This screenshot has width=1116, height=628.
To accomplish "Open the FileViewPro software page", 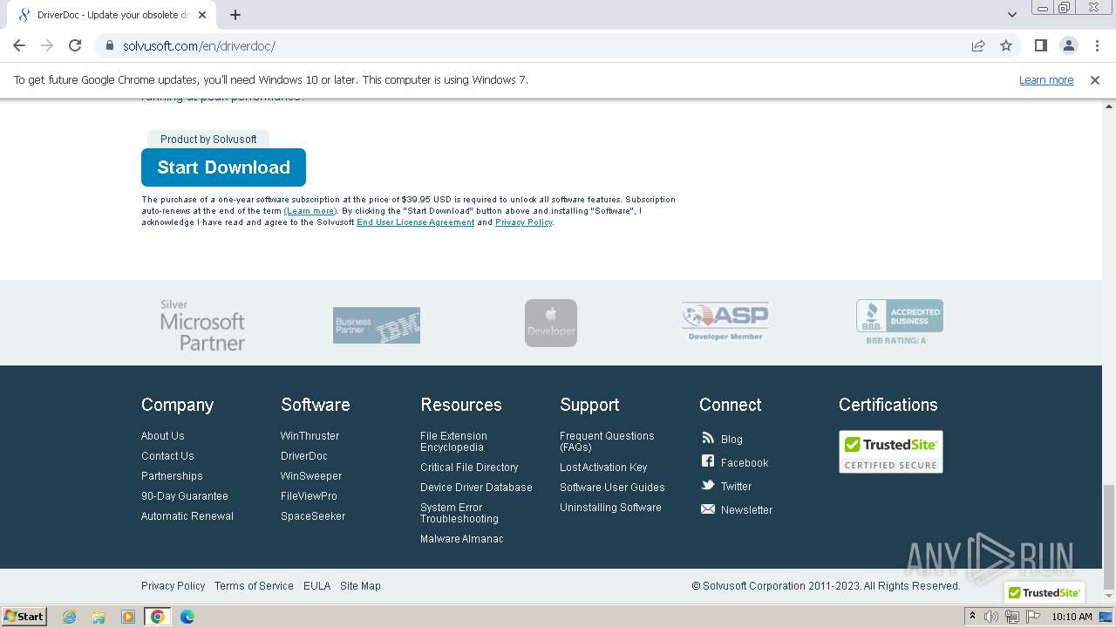I will tap(309, 496).
